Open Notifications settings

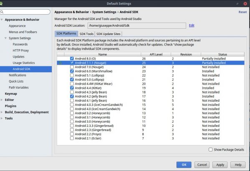pos(18,75)
